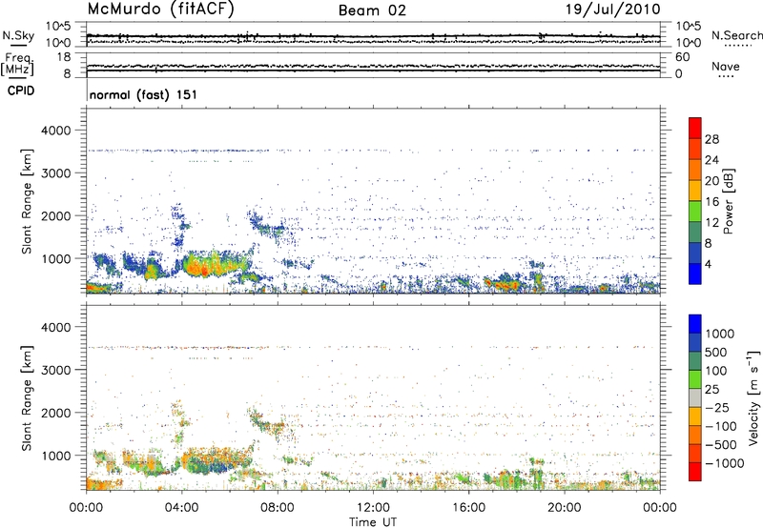763x528 pixels.
Task: Click the Velocity [m s⁻¹] colorbar label
Action: tap(753, 397)
